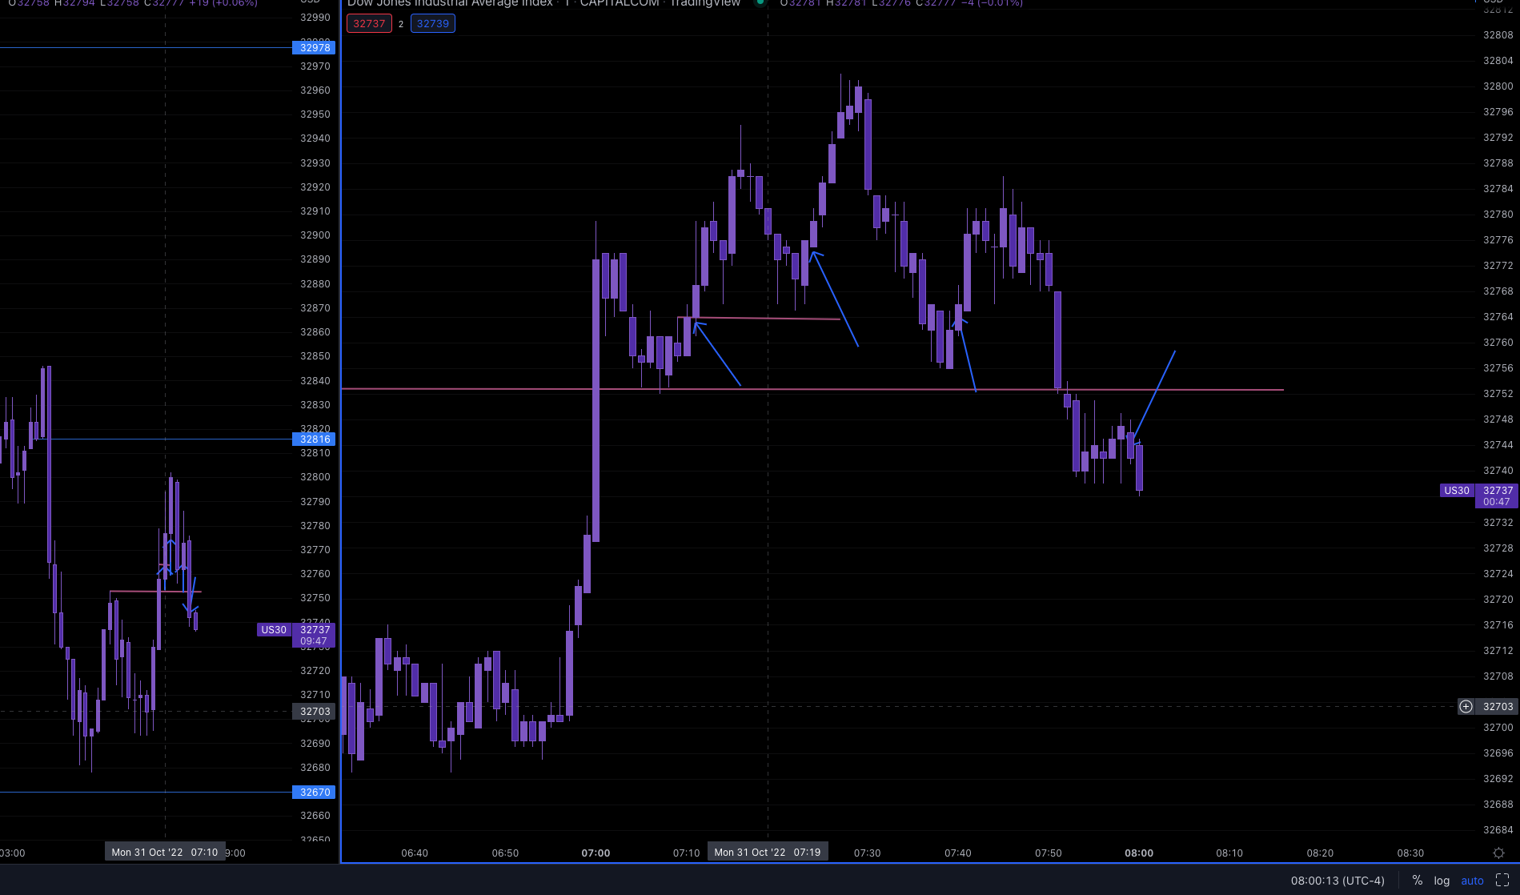Enable logarithmic scale via the log button

1442,880
